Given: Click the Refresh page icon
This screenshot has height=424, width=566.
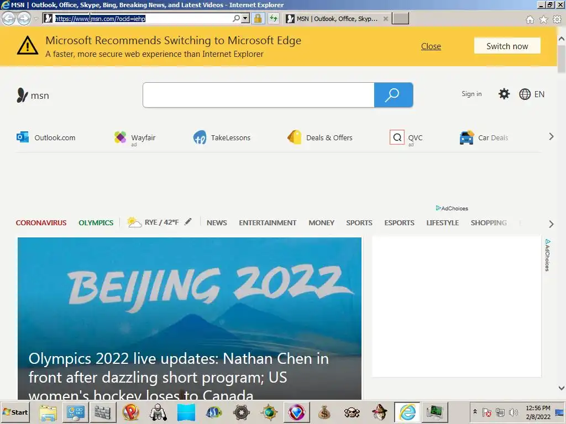Looking at the screenshot, I should pos(274,18).
